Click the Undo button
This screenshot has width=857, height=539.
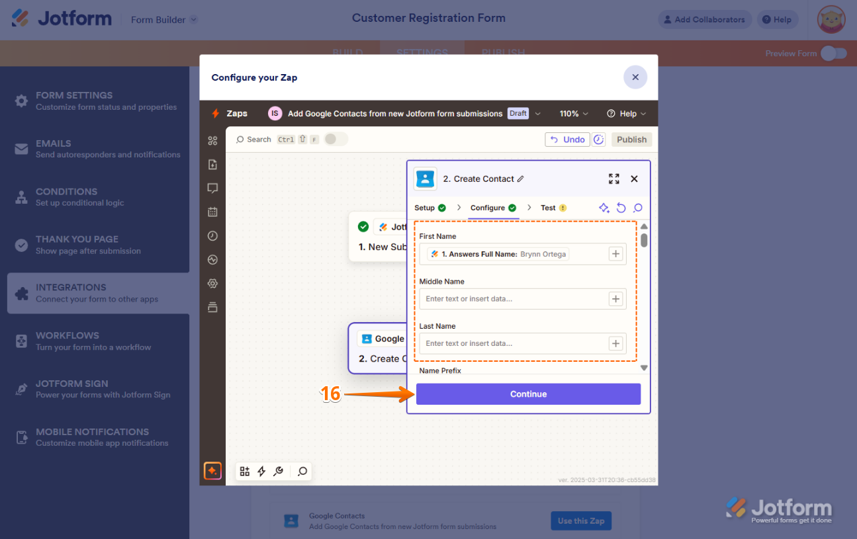point(567,140)
